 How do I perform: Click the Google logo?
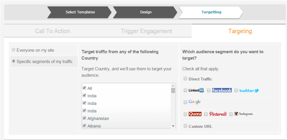(195, 102)
